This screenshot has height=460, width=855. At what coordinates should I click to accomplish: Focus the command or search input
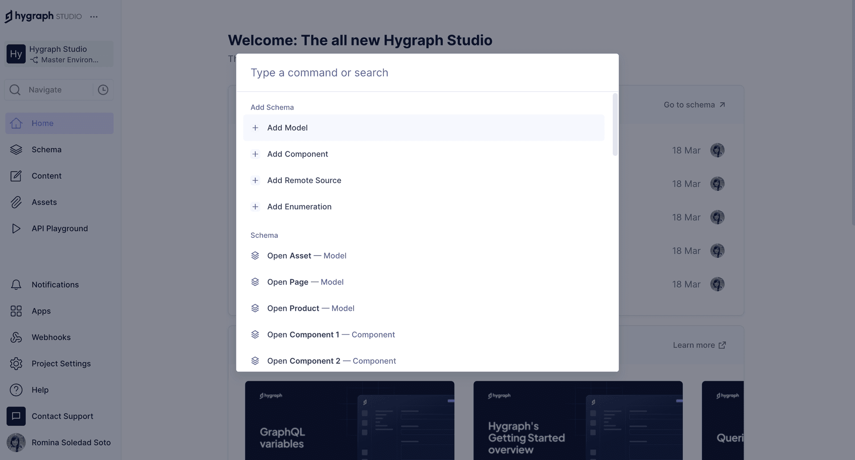(427, 73)
